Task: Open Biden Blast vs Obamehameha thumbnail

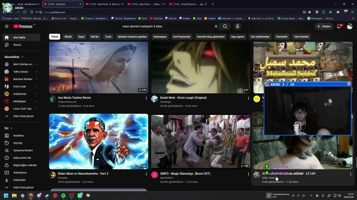Action: (x=99, y=141)
